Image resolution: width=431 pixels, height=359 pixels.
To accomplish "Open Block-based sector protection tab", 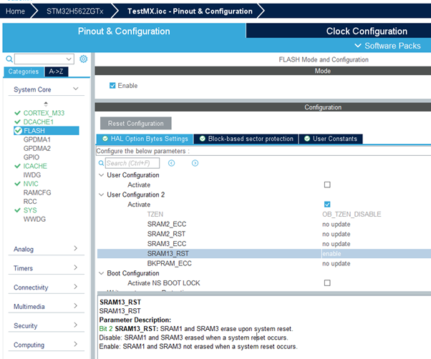I will pyautogui.click(x=246, y=139).
